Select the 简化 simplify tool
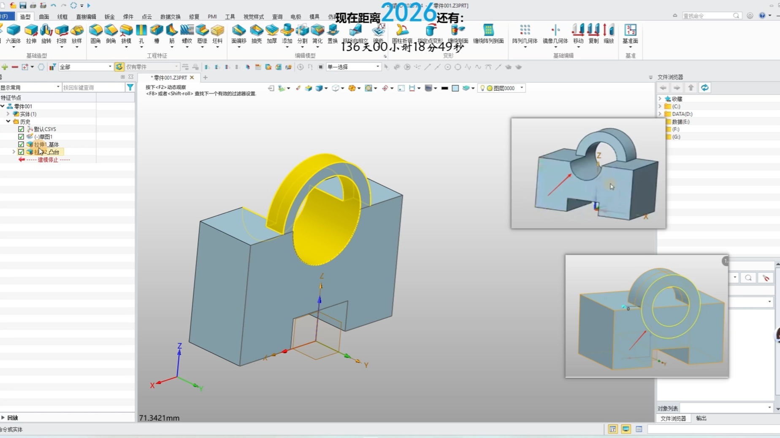 317,34
